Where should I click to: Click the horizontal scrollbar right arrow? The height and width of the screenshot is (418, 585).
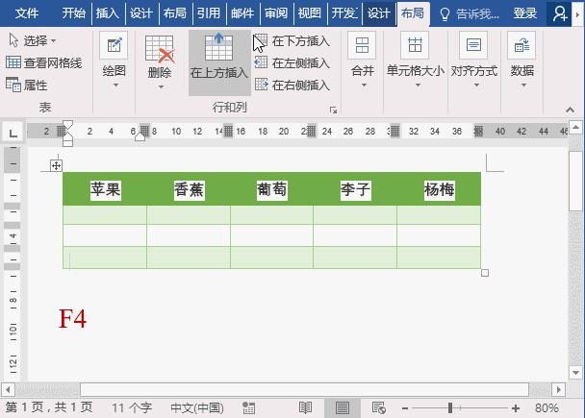pos(558,390)
